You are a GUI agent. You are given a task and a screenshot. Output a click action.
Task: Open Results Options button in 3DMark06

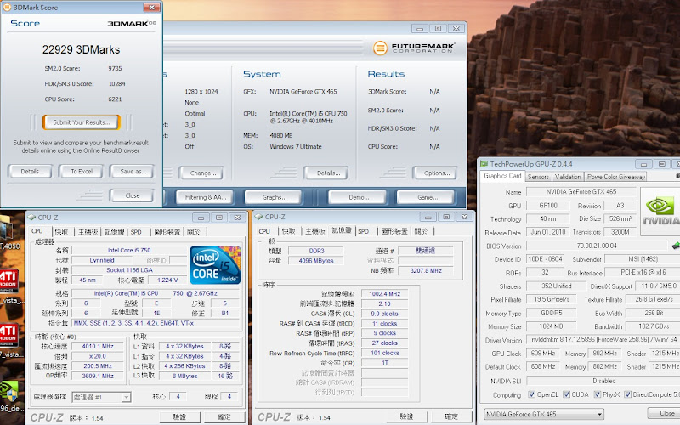pos(435,173)
